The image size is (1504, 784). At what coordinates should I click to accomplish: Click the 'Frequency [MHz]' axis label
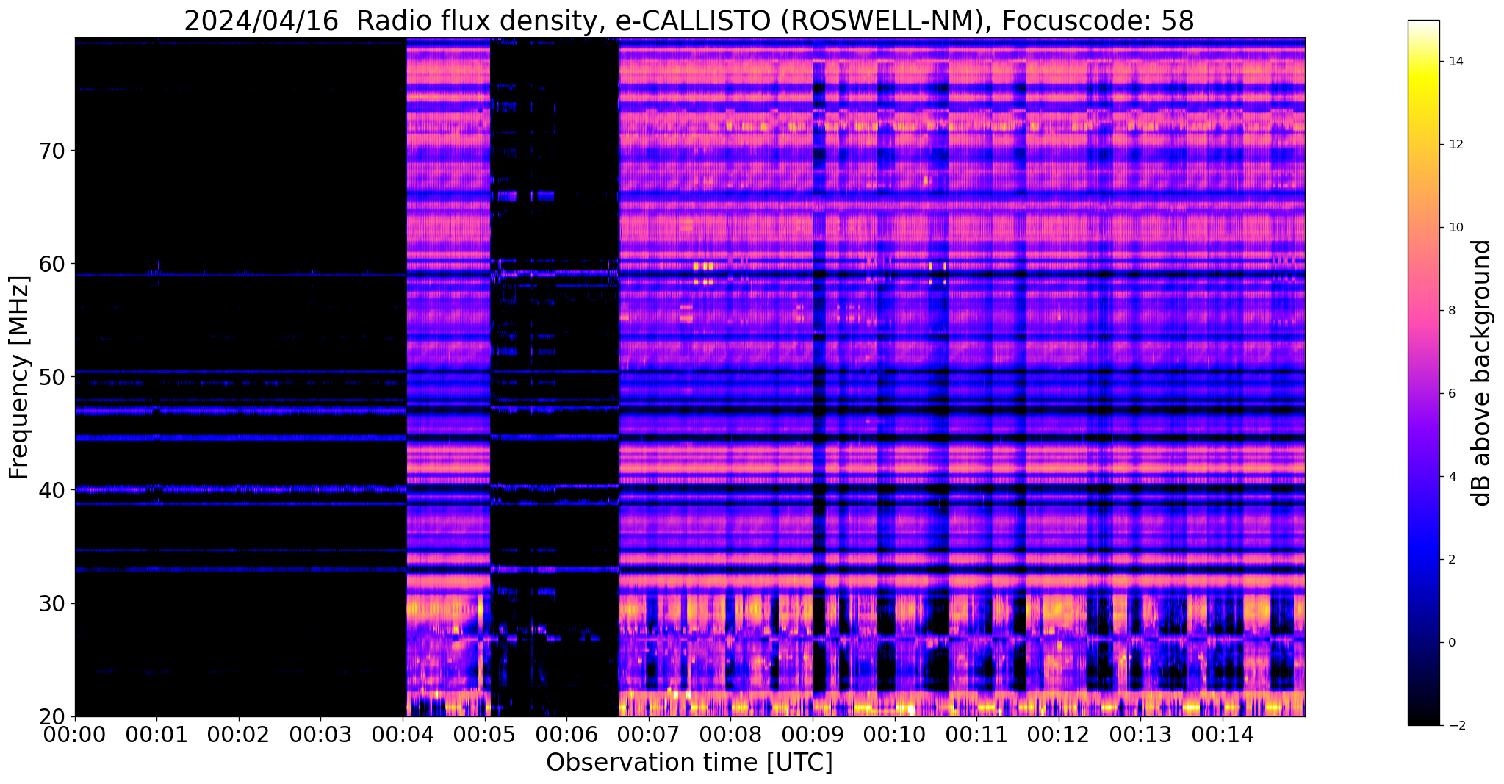(18, 378)
